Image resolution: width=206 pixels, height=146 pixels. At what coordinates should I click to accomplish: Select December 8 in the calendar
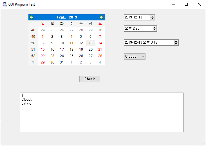point(42,43)
